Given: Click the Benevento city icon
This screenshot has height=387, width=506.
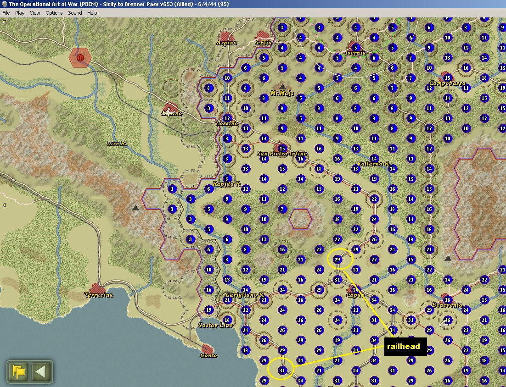Looking at the screenshot, I should click(447, 299).
